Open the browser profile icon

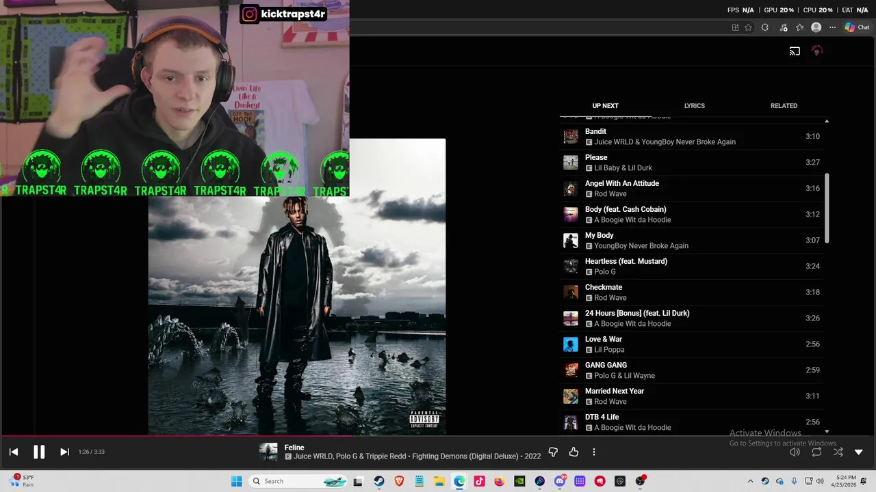(816, 27)
